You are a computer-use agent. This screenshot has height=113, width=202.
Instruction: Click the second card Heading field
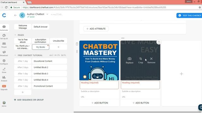pyautogui.click(x=140, y=85)
